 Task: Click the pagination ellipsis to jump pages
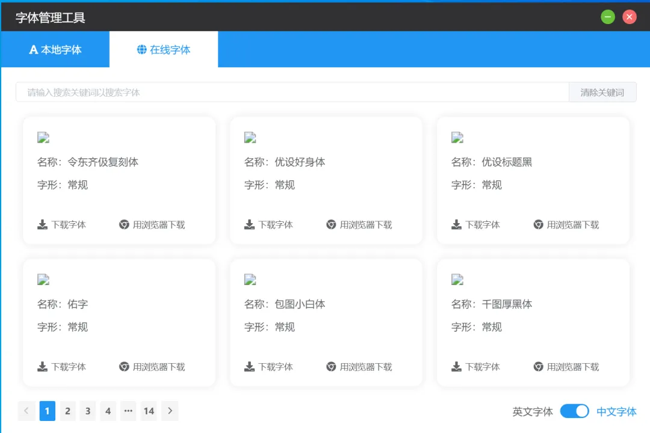pos(129,411)
